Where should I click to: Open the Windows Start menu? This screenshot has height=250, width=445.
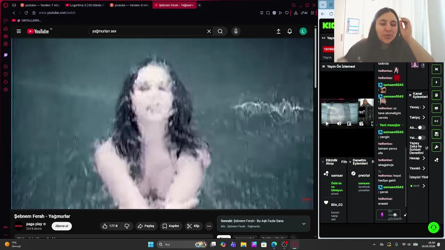point(151,244)
